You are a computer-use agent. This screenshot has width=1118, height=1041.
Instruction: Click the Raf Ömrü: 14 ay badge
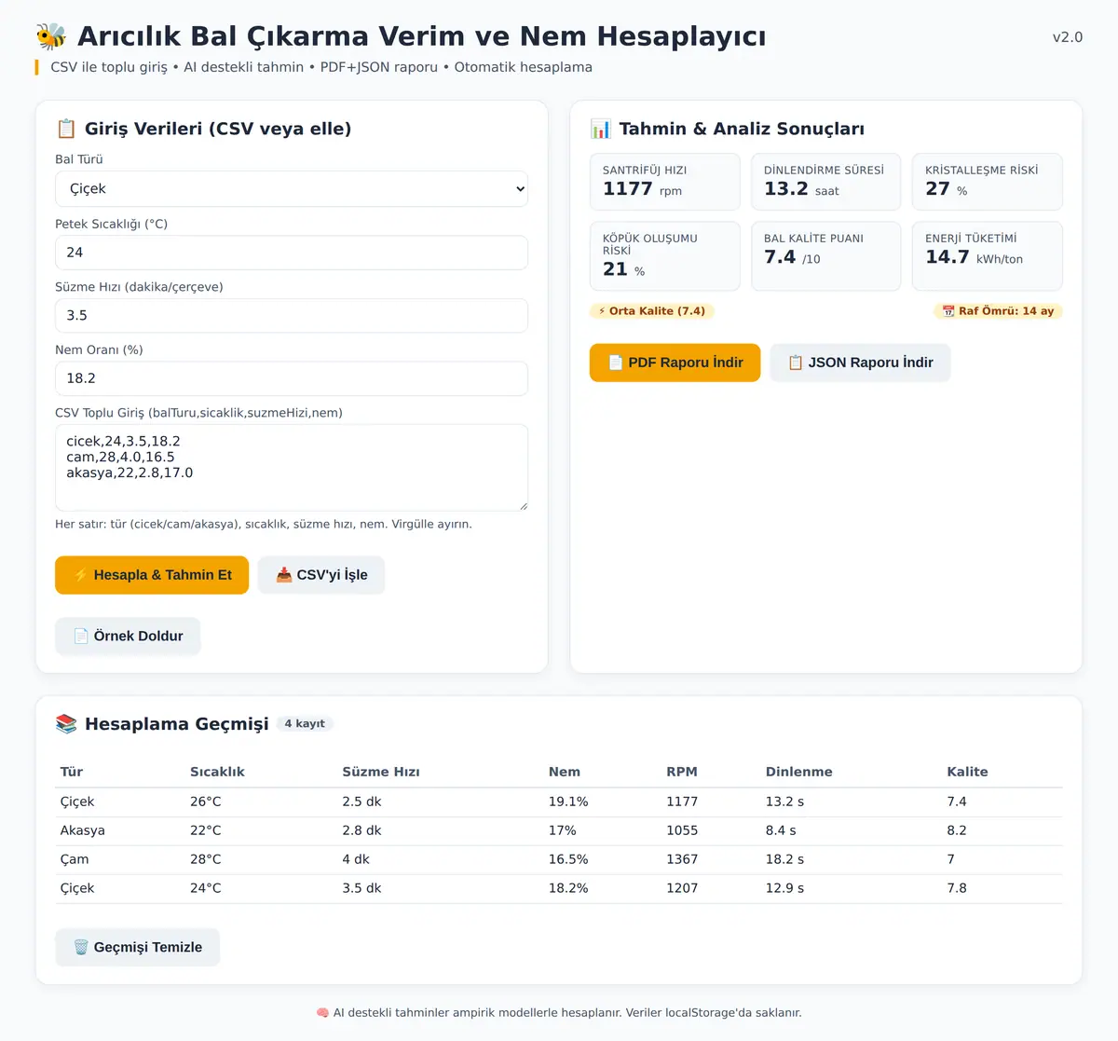click(998, 311)
